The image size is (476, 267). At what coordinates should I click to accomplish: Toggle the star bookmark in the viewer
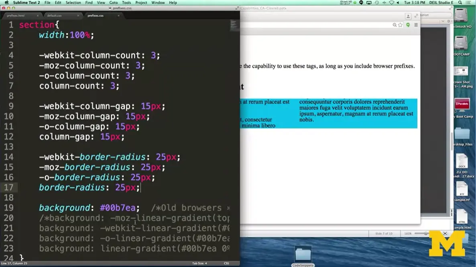click(x=401, y=24)
